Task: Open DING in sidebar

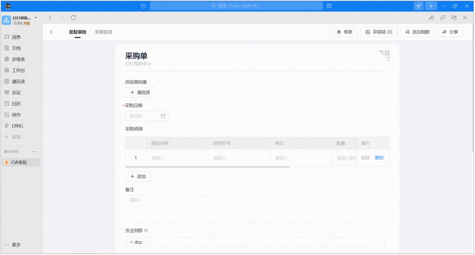Action: pos(14,126)
